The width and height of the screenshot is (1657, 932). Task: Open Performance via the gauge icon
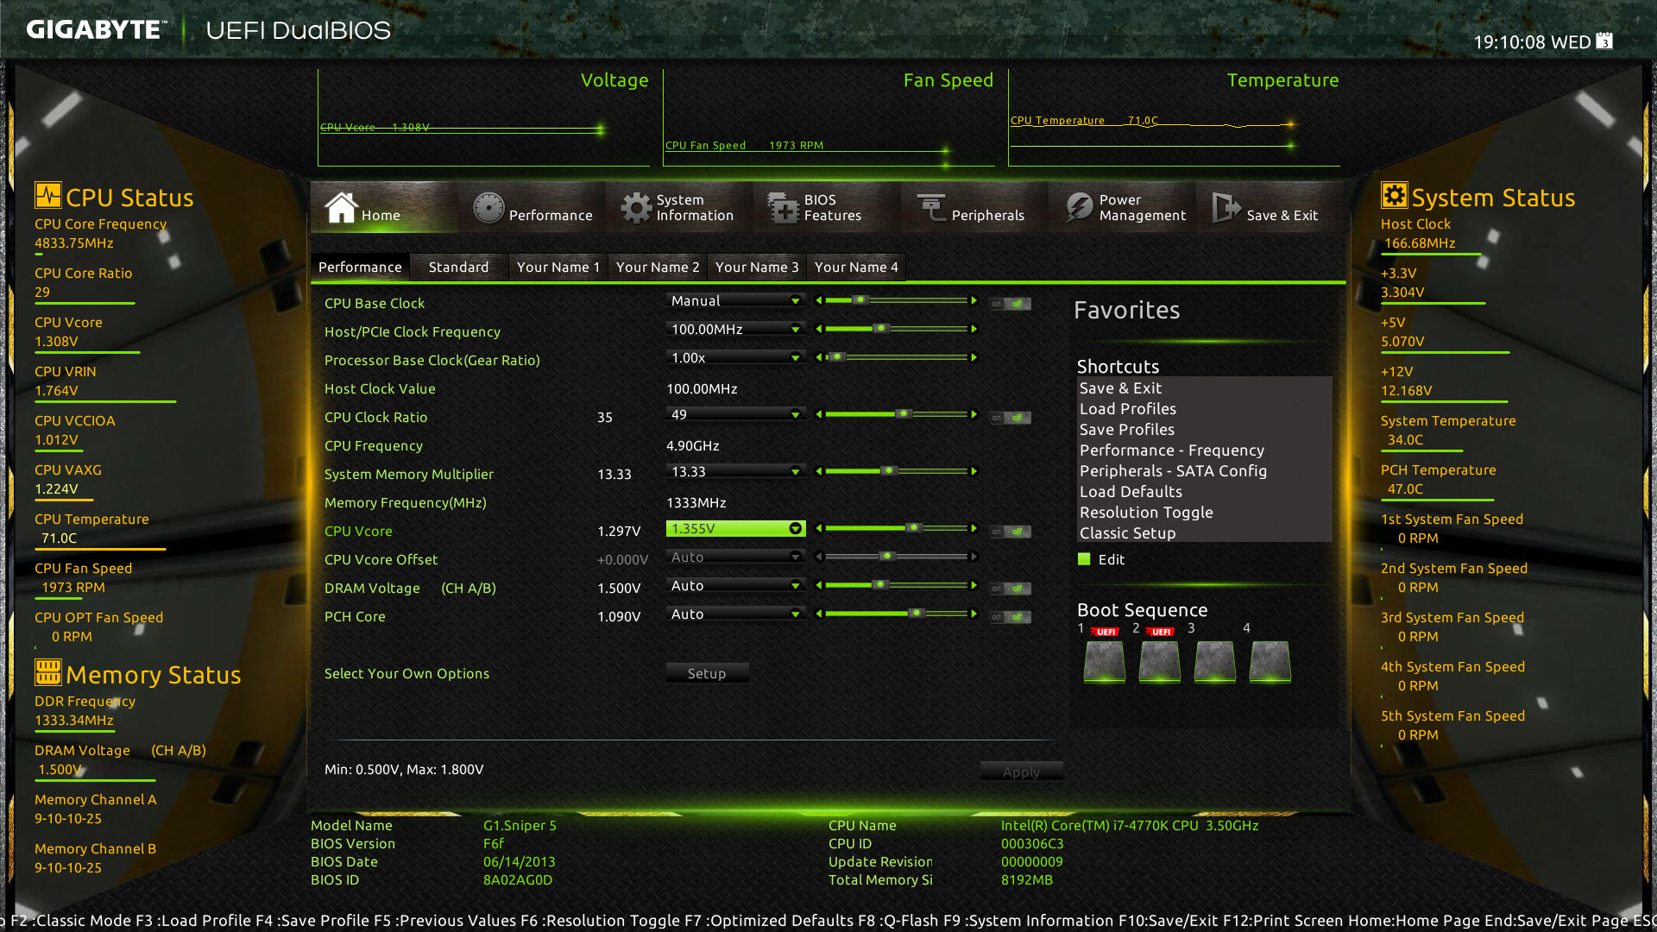(x=488, y=208)
